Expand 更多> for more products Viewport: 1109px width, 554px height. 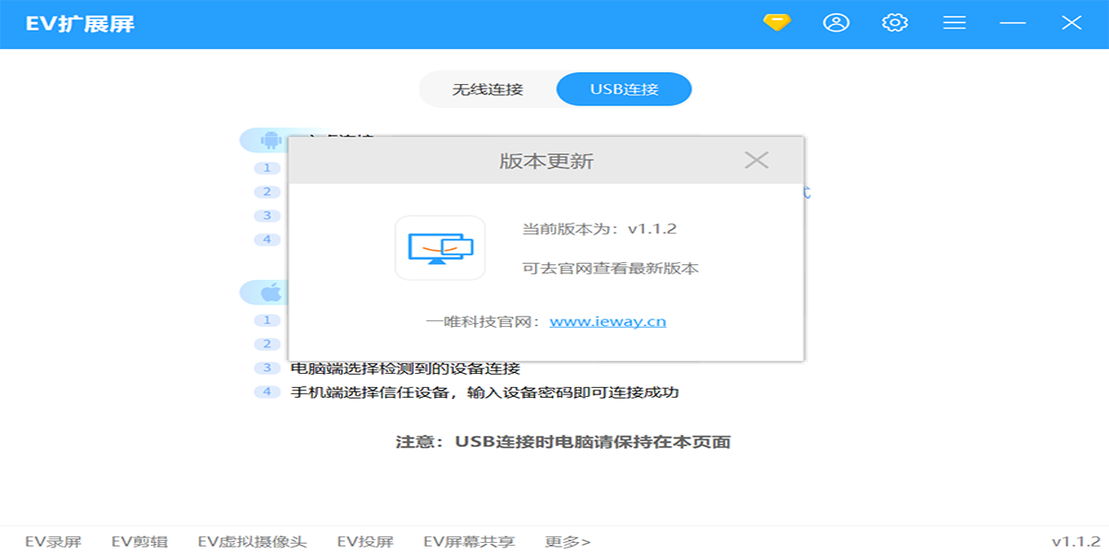[567, 542]
